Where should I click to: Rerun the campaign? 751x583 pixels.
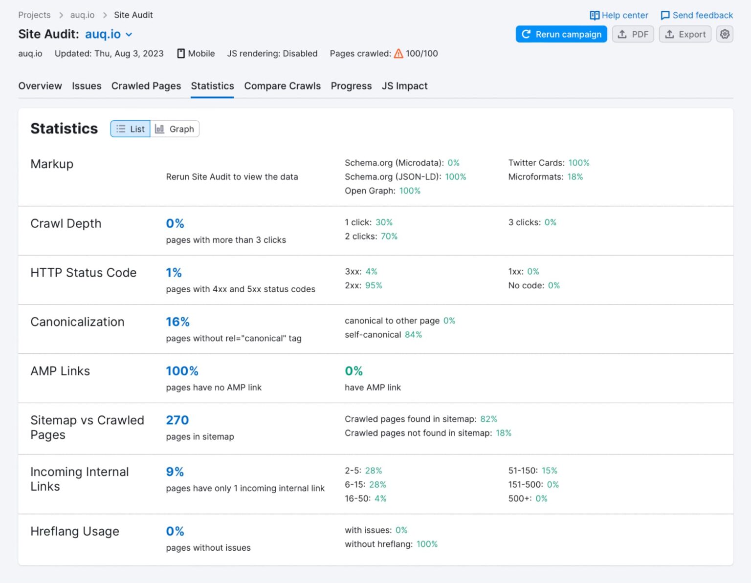coord(561,34)
